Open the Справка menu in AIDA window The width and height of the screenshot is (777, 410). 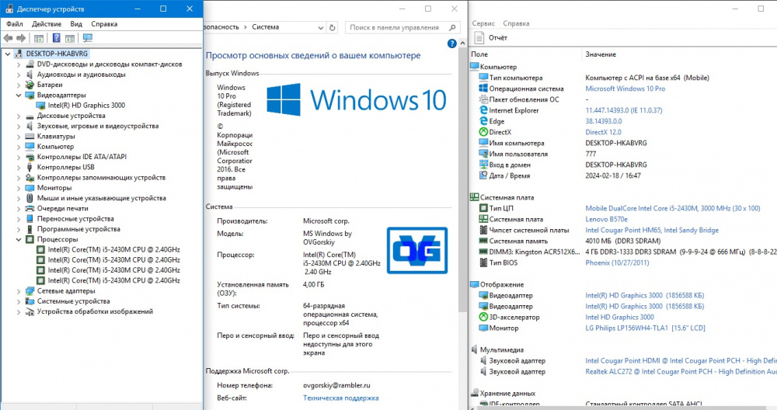click(516, 23)
